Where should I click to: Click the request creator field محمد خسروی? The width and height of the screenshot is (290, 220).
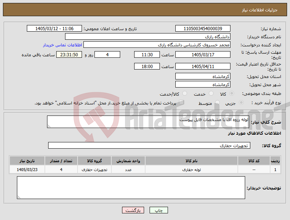pyautogui.click(x=157, y=45)
